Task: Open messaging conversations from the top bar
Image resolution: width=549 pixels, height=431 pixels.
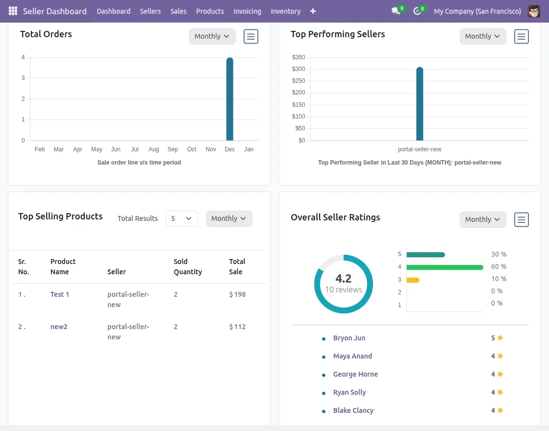Action: point(395,11)
